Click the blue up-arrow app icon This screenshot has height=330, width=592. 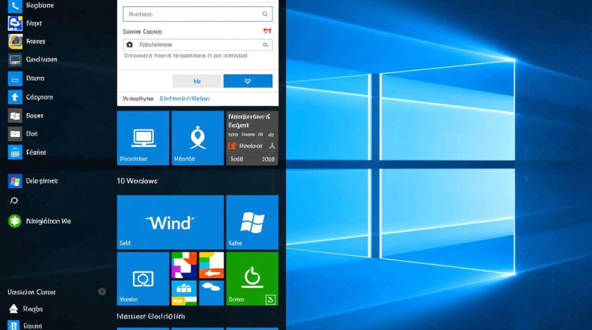coord(15,97)
